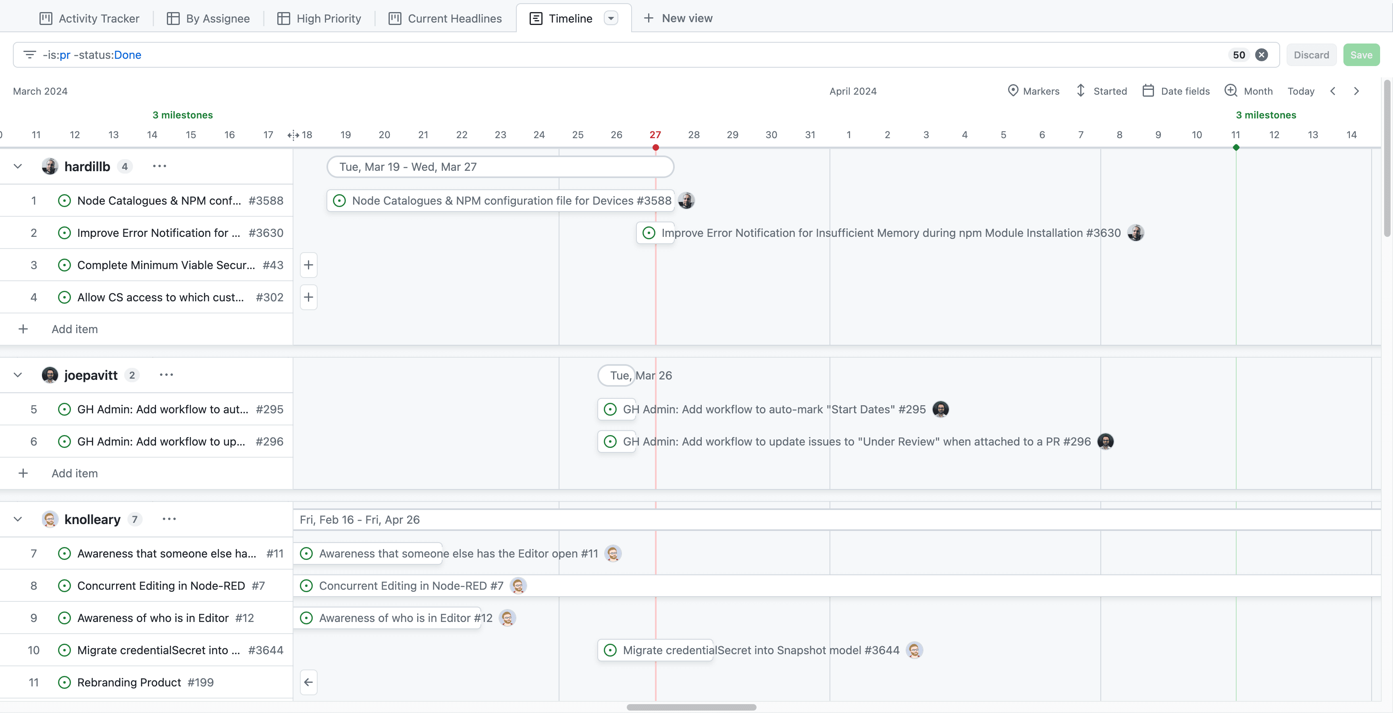This screenshot has height=713, width=1393.
Task: Switch to the By Assignee view
Action: coord(208,18)
